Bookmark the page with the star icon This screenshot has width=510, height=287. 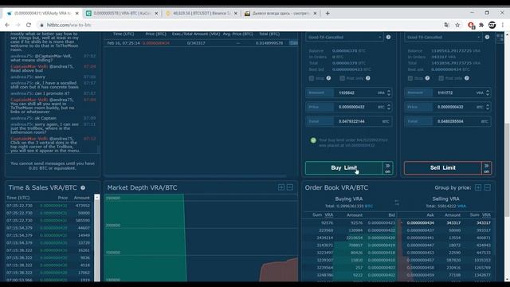457,25
